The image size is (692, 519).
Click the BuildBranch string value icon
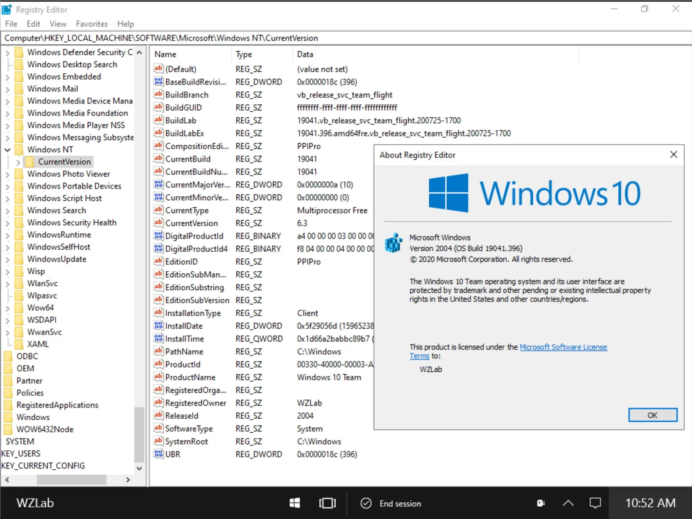pos(158,94)
